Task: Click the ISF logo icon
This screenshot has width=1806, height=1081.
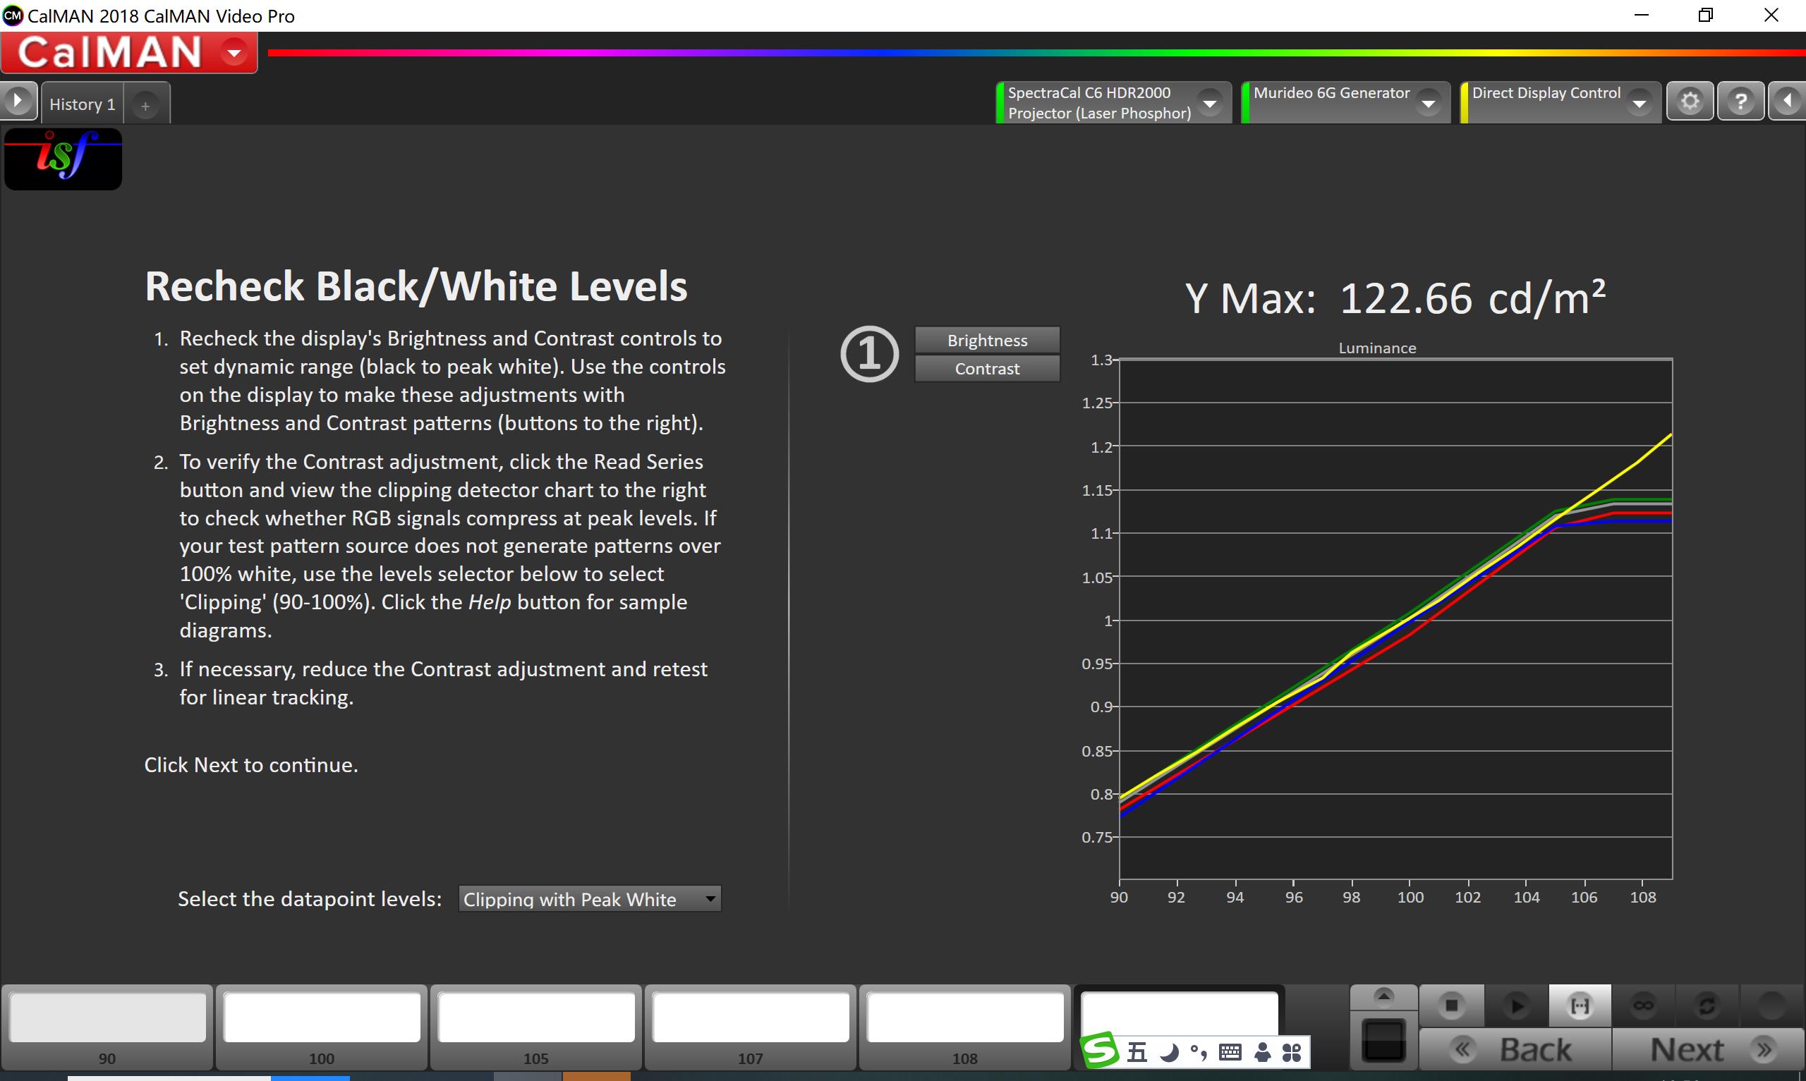Action: point(63,159)
